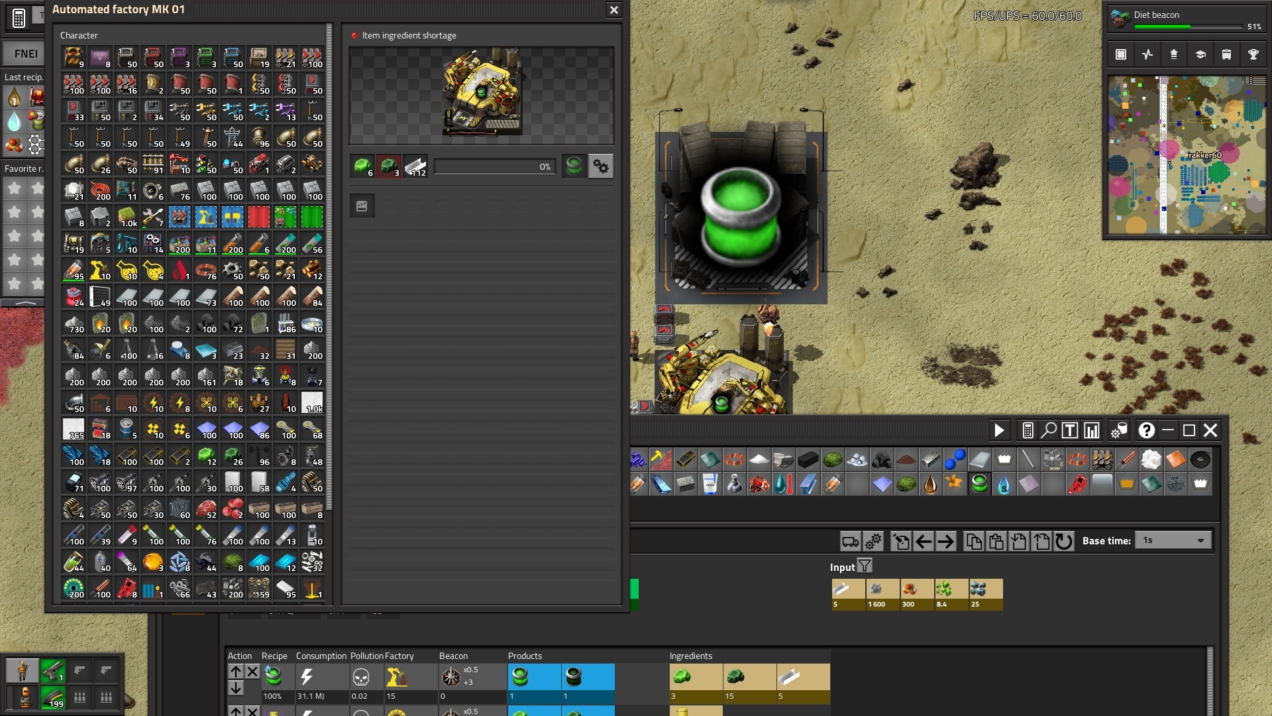Open the magnifier search icon in Helmod

[1049, 431]
